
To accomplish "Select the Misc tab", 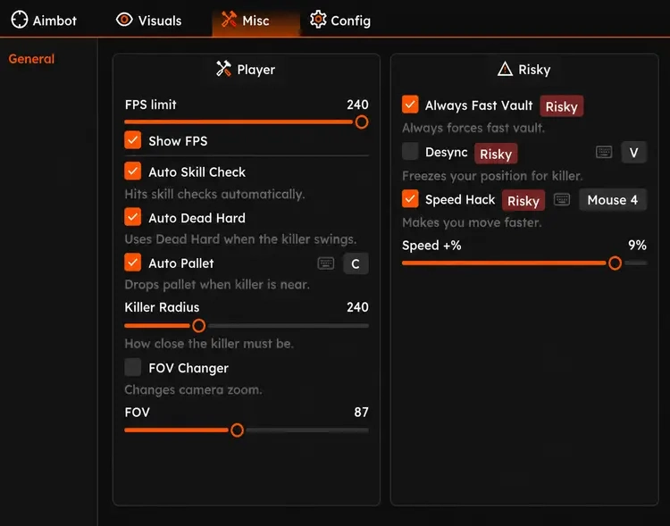I will click(x=255, y=20).
